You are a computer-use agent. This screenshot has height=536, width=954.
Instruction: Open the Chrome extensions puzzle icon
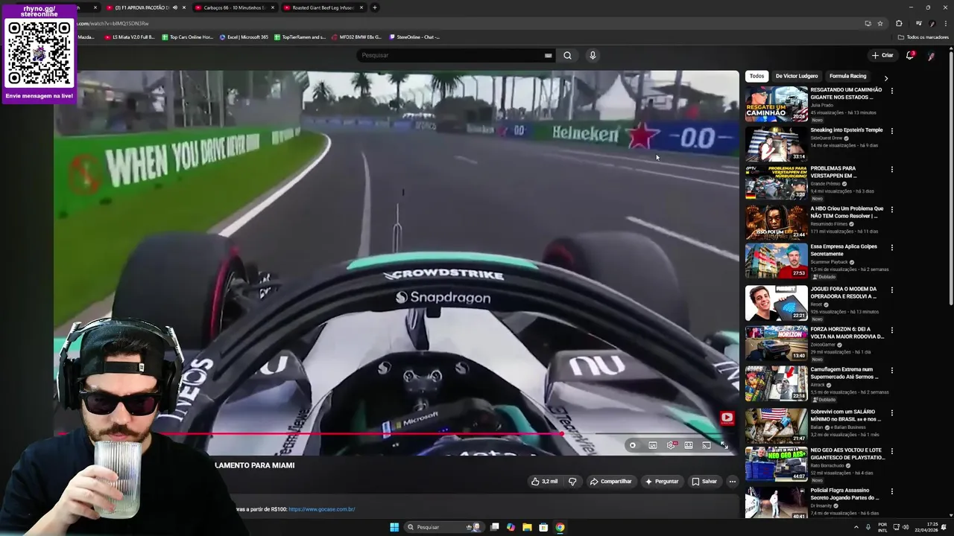coord(899,23)
